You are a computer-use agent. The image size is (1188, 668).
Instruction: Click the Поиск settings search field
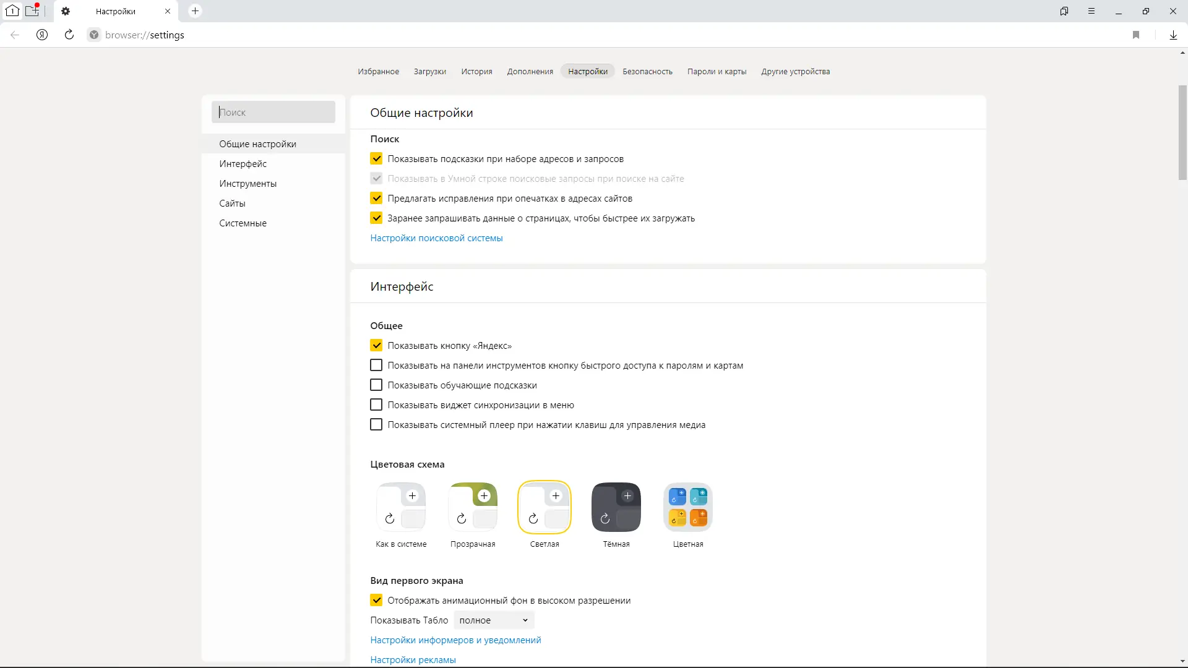[x=273, y=113]
